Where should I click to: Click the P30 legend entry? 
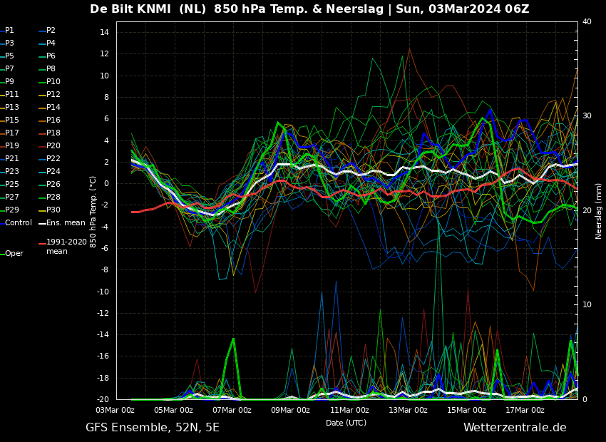tap(49, 210)
